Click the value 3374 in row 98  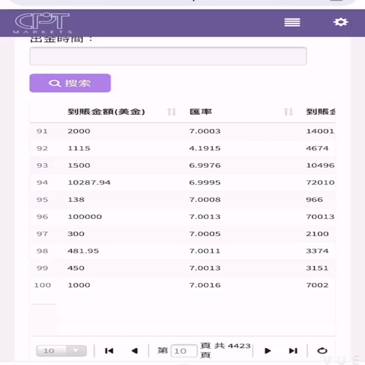pos(317,251)
